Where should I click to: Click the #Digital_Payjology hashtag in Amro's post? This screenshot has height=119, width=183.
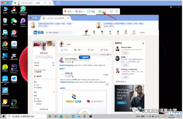66,65
